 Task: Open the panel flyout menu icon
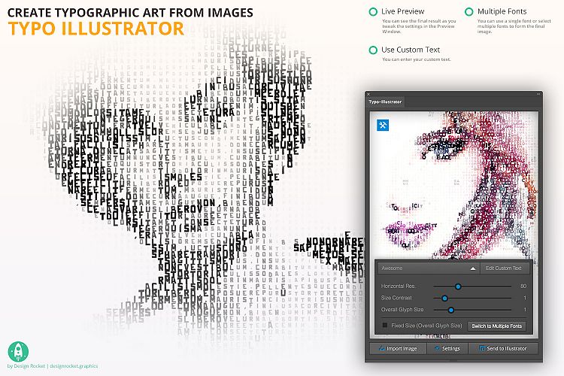click(538, 94)
